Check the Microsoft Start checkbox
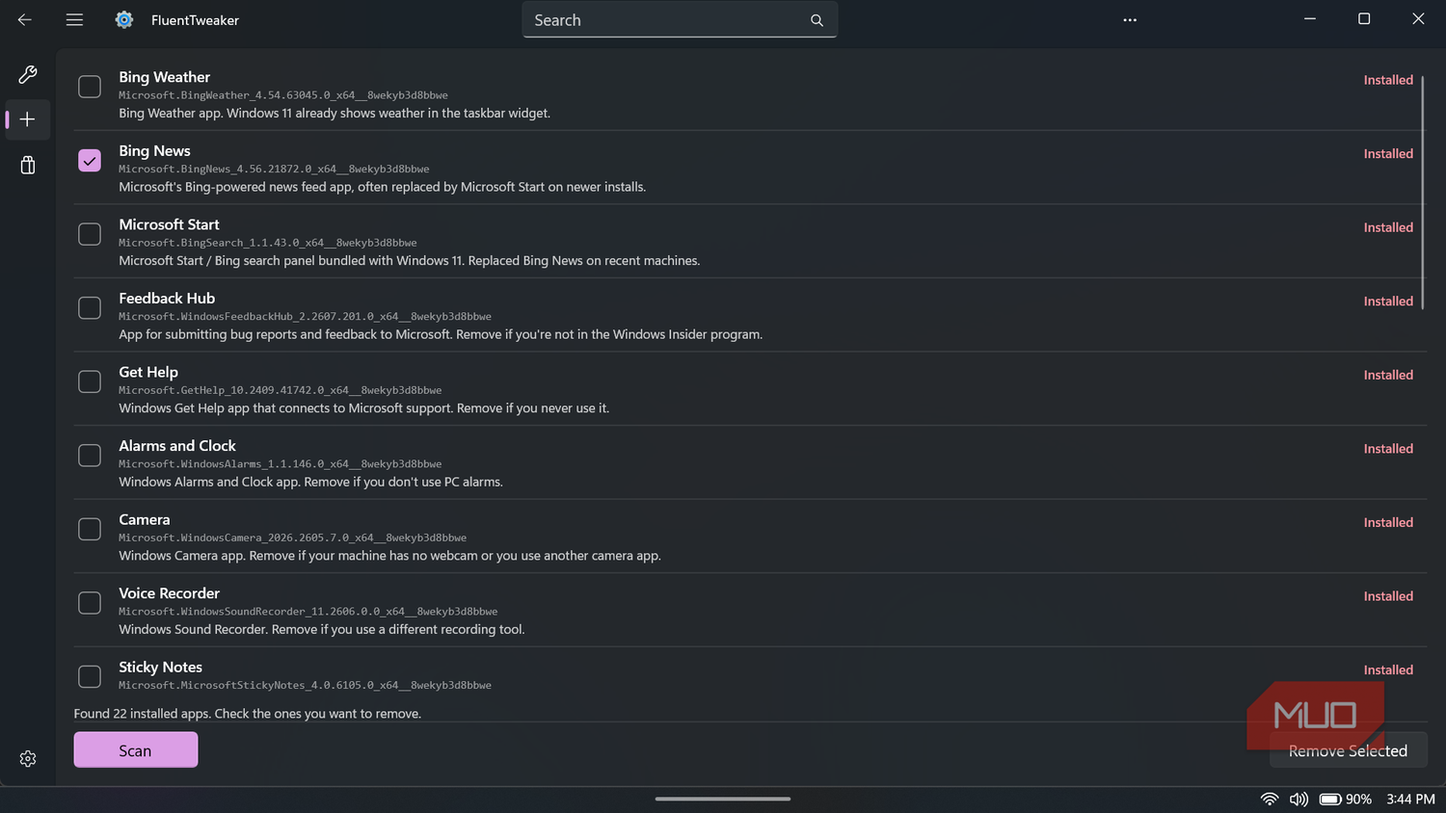Viewport: 1446px width, 813px height. [x=90, y=234]
